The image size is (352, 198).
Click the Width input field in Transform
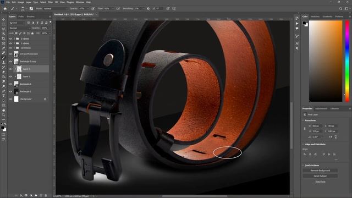pos(317,126)
